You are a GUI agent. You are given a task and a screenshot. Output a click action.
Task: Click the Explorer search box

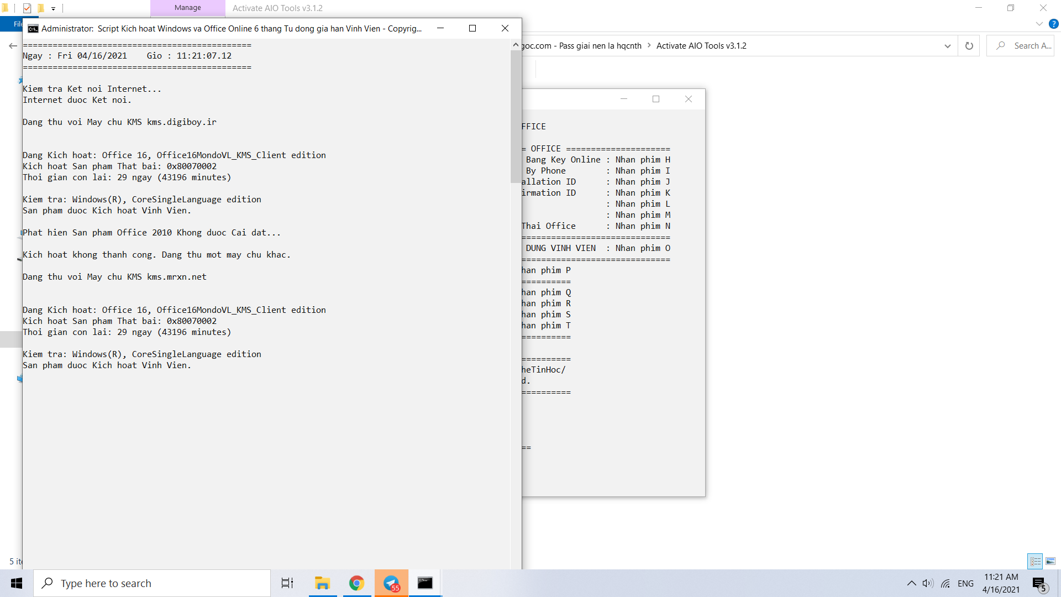point(1020,46)
